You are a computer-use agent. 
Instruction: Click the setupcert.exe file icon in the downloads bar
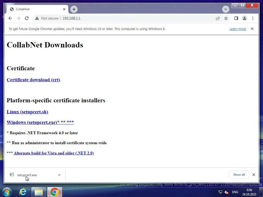click(x=12, y=175)
